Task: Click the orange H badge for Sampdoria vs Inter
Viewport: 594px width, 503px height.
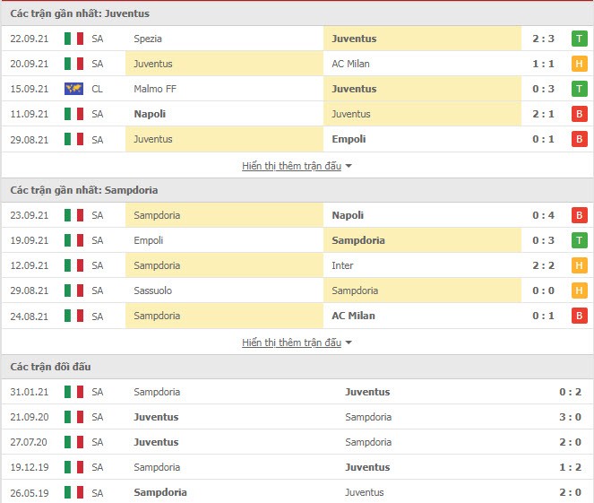Action: [x=579, y=265]
